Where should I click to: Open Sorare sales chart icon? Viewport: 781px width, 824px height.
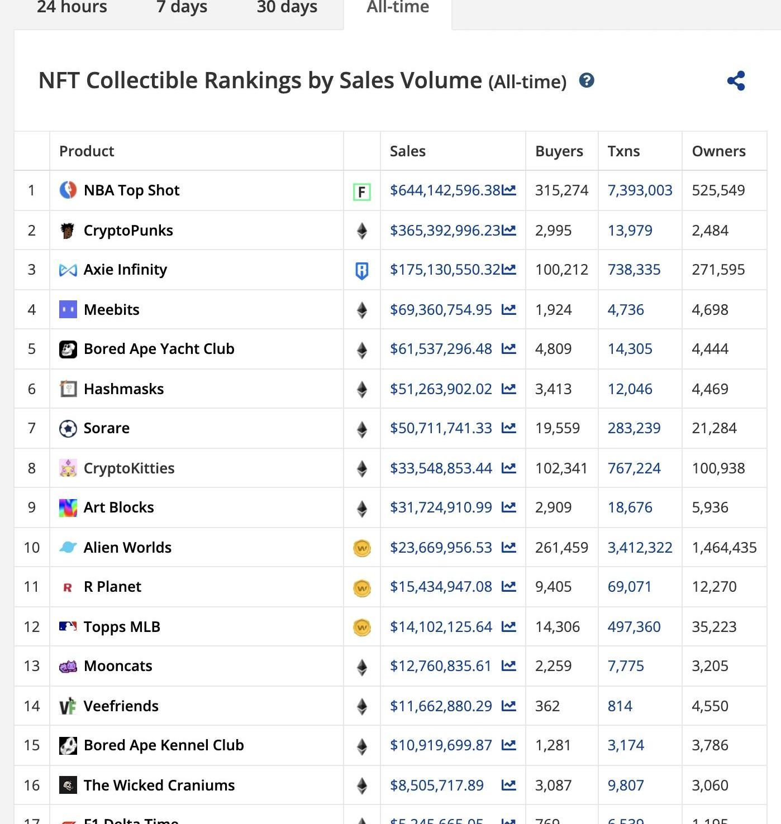pyautogui.click(x=509, y=428)
